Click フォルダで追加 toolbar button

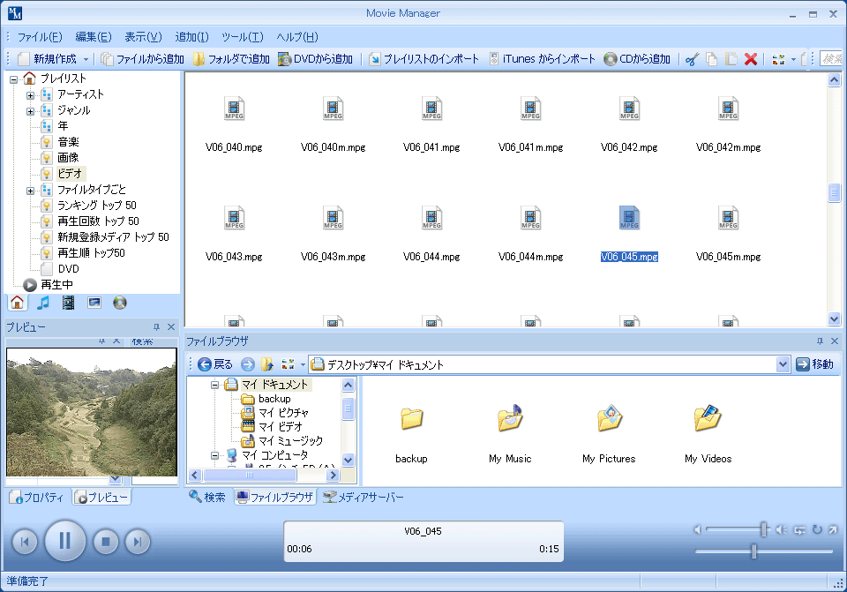[231, 59]
